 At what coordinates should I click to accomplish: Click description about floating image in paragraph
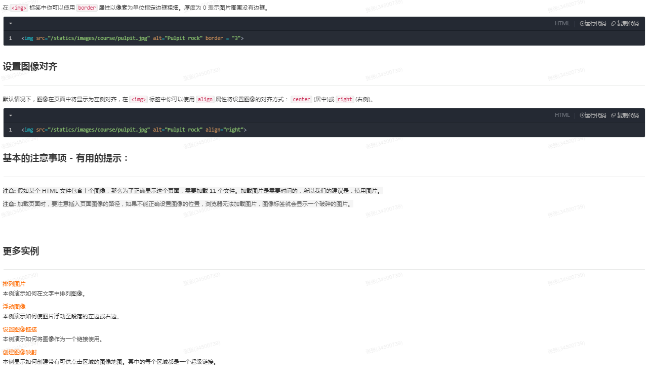[x=62, y=316]
